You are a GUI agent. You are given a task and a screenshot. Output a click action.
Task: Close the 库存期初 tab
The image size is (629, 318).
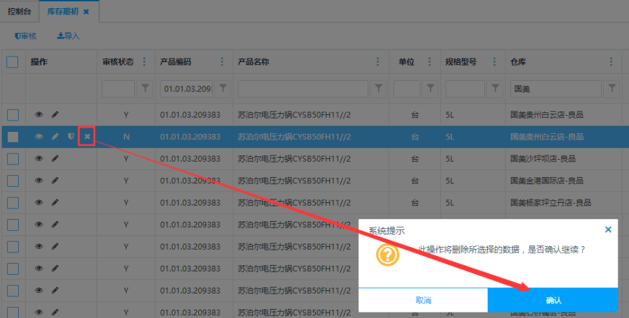click(86, 12)
